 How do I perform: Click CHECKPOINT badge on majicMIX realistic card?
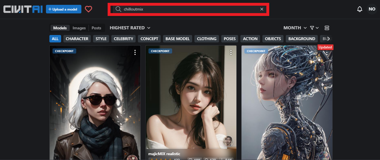(x=160, y=51)
